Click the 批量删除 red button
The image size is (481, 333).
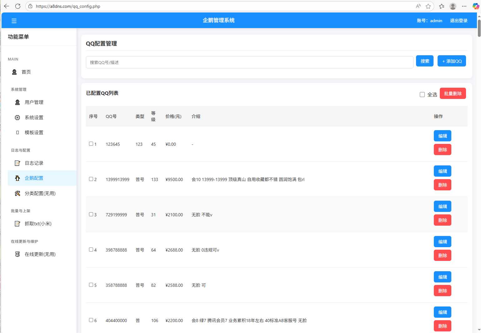click(453, 93)
